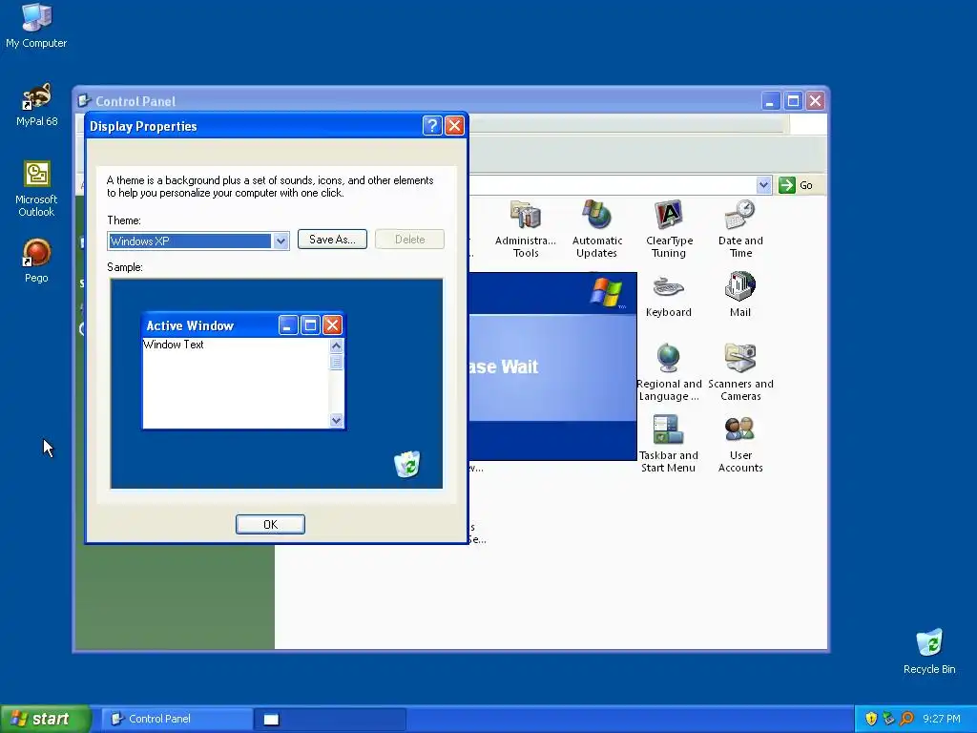The width and height of the screenshot is (977, 733).
Task: Open the Start menu
Action: [x=45, y=719]
